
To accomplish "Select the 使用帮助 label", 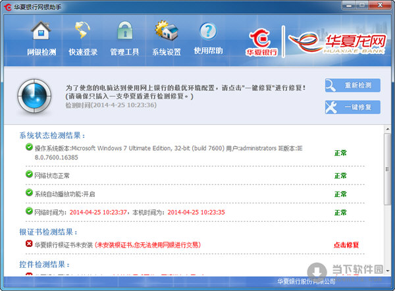I will [x=208, y=51].
